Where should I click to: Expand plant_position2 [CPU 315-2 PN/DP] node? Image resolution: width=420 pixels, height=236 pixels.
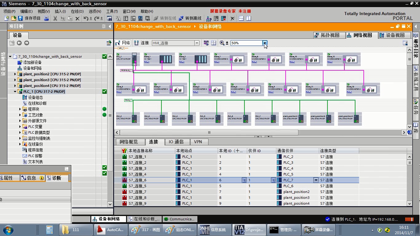coord(15,74)
